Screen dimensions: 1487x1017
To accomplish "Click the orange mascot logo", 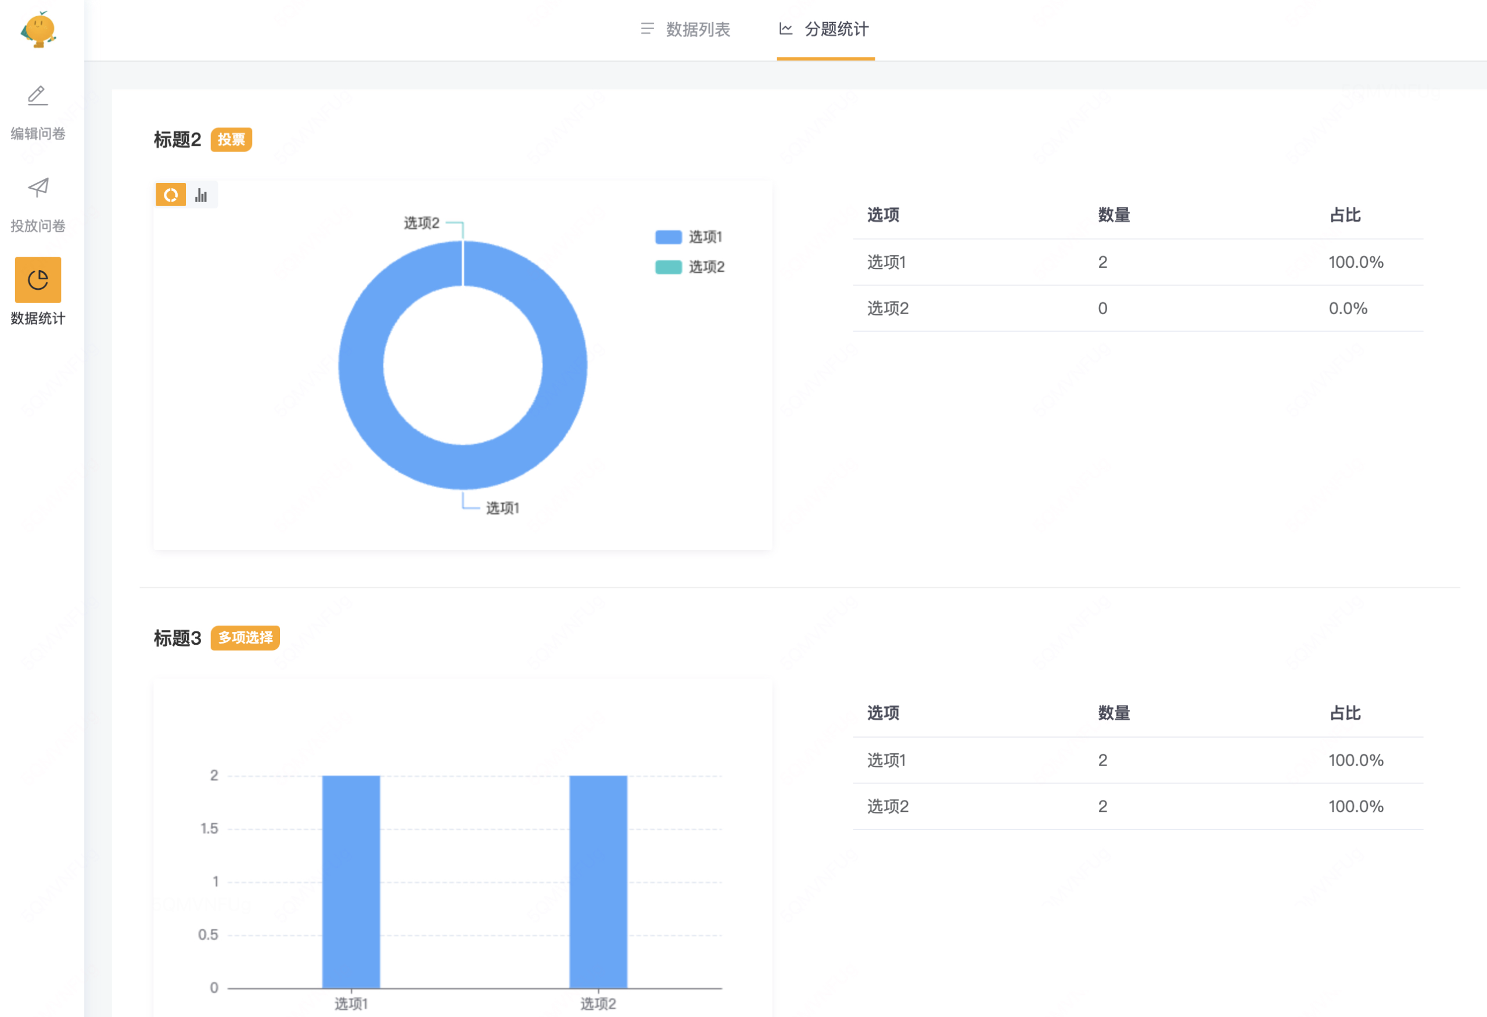I will pyautogui.click(x=39, y=30).
